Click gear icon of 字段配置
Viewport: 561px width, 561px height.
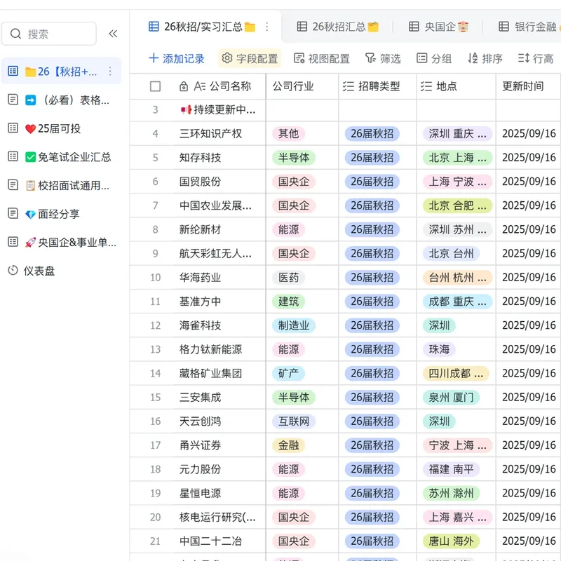(x=227, y=58)
